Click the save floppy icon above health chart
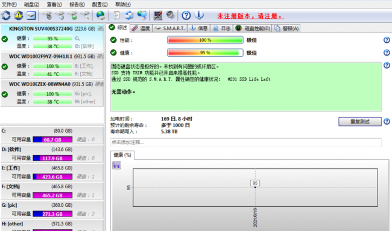The image size is (392, 231). click(x=116, y=165)
